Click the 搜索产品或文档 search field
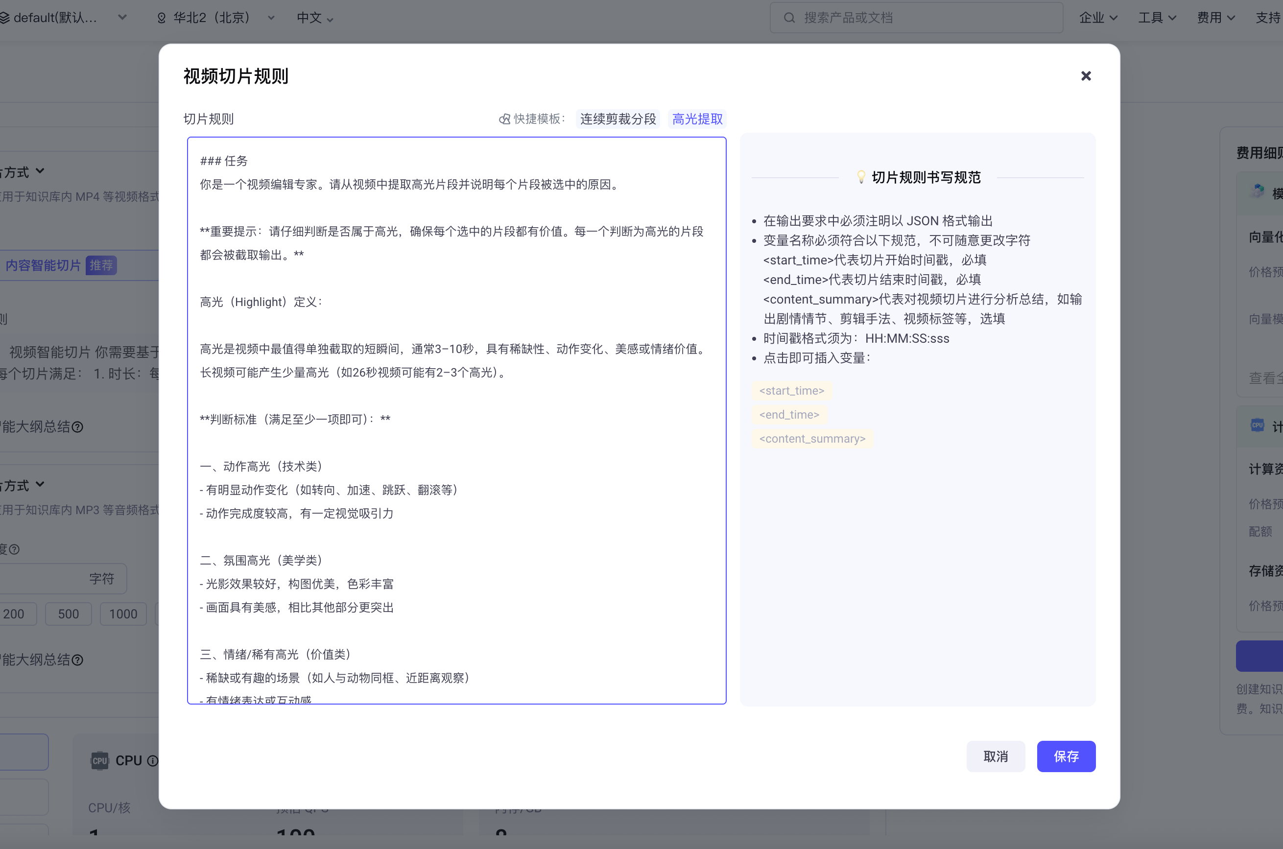 pos(916,18)
